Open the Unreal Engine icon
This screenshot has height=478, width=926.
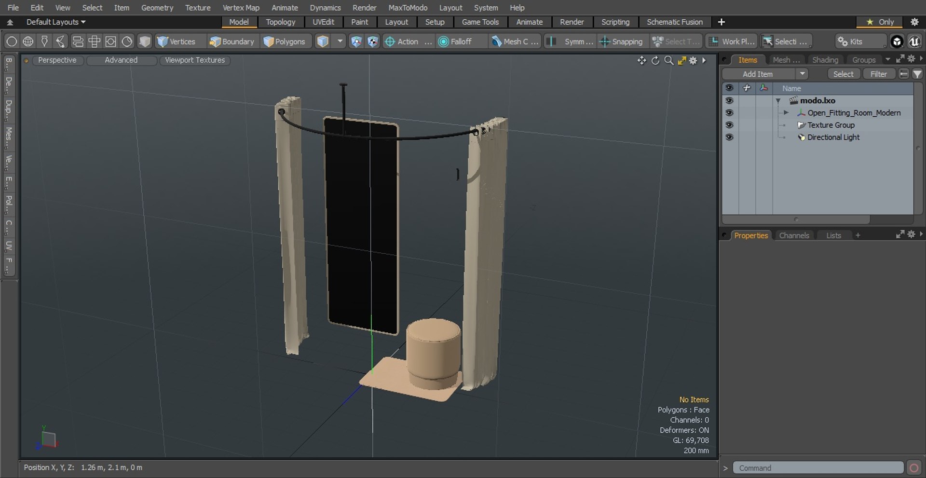914,41
